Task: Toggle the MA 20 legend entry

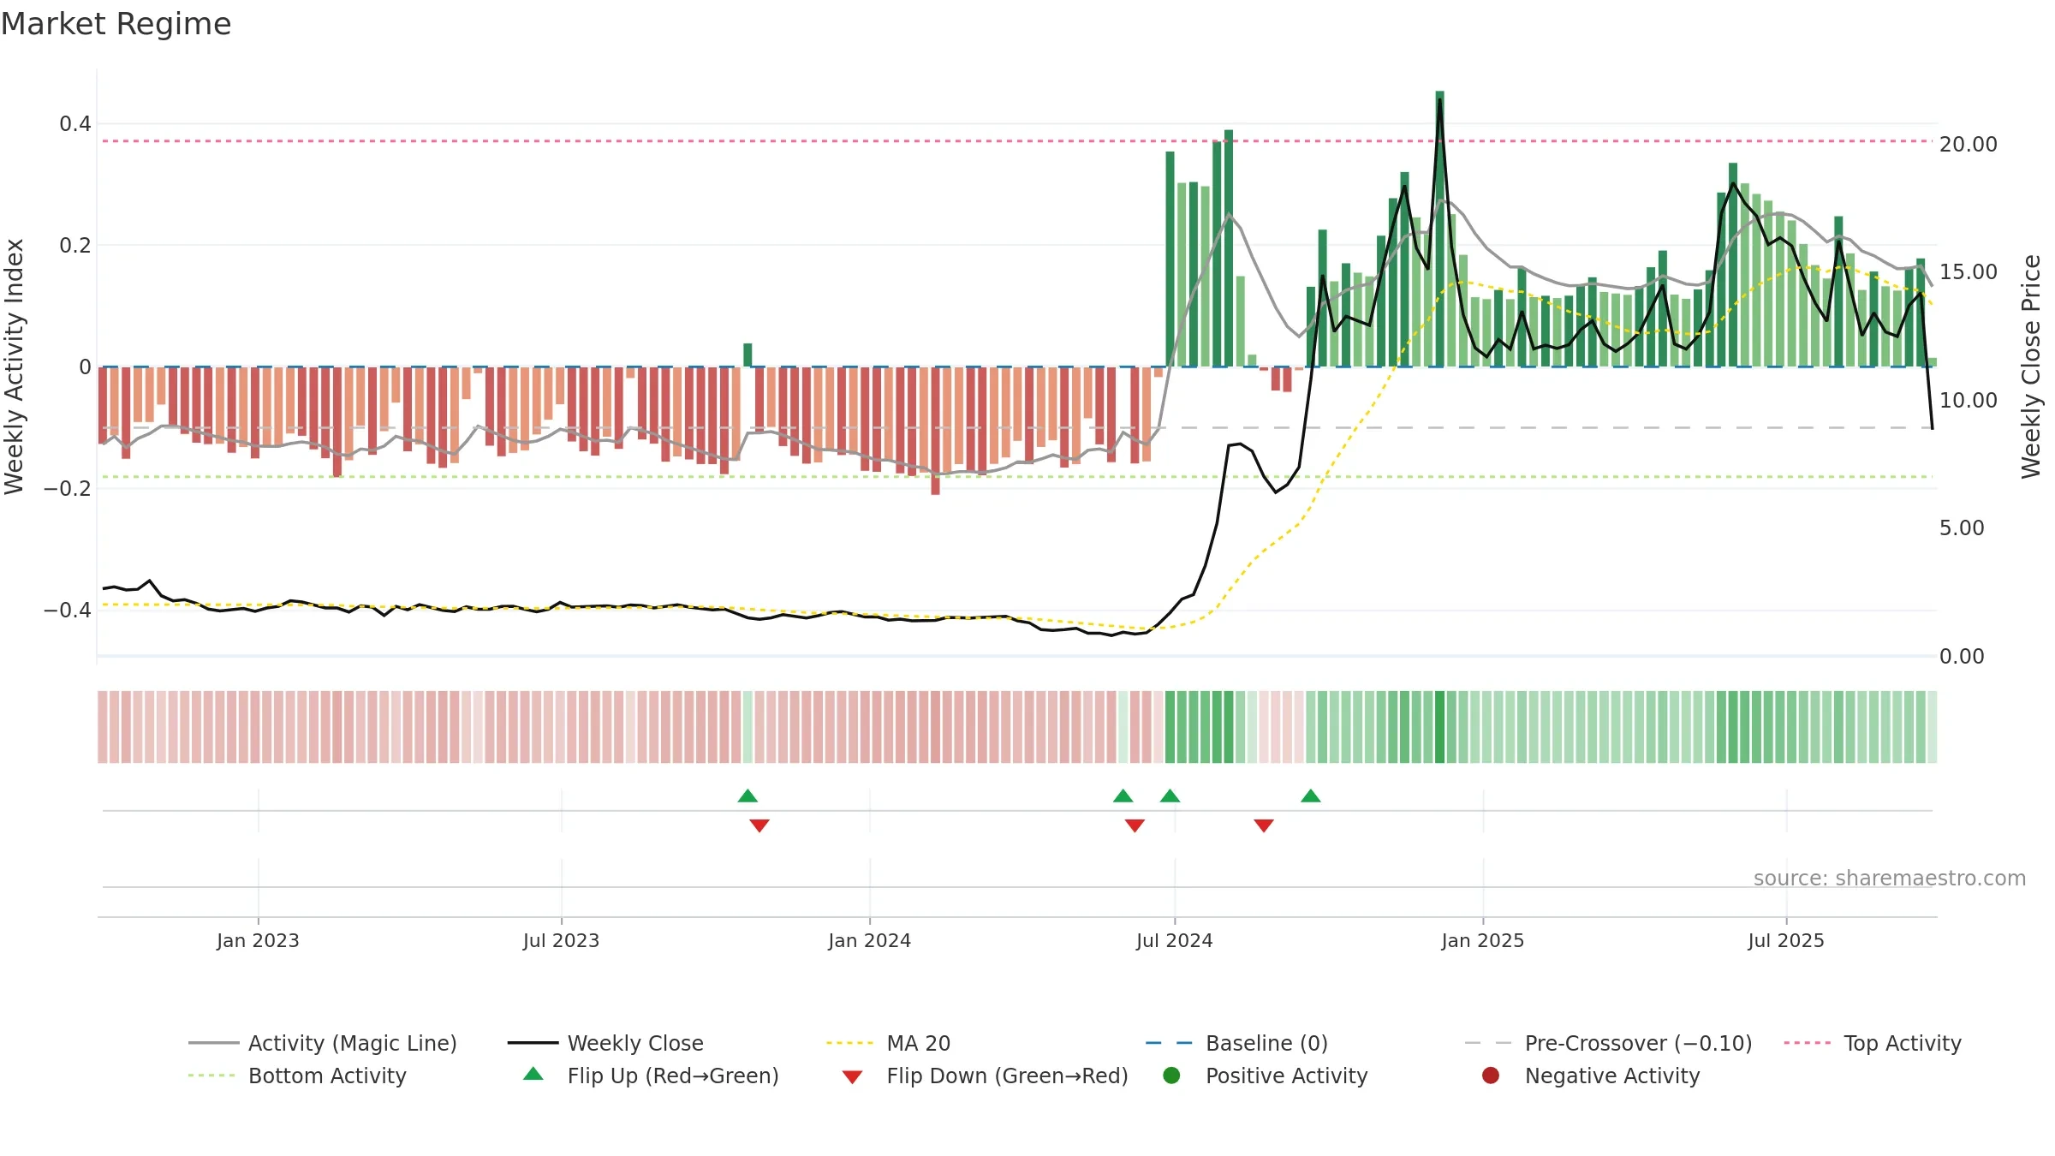Action: point(889,1043)
